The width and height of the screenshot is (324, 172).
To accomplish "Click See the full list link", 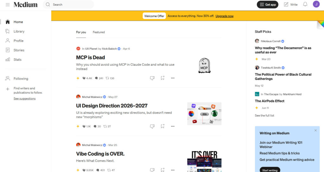I will click(264, 116).
